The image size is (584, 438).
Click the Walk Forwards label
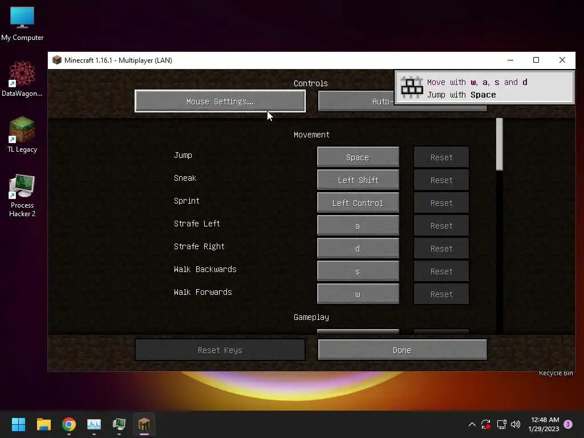click(x=203, y=292)
